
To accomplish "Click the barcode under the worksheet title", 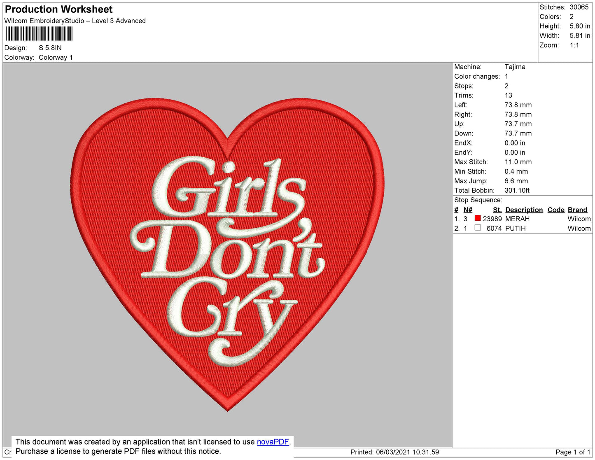I will pyautogui.click(x=39, y=34).
